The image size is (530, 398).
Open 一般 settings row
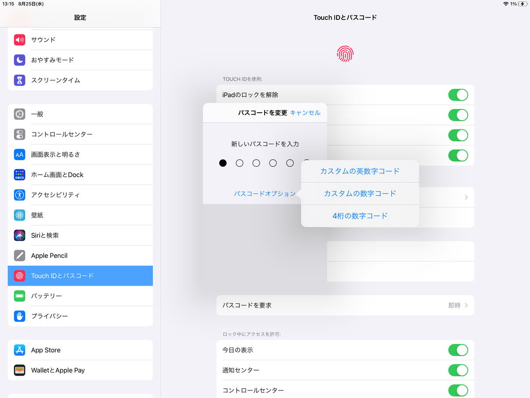coord(80,114)
